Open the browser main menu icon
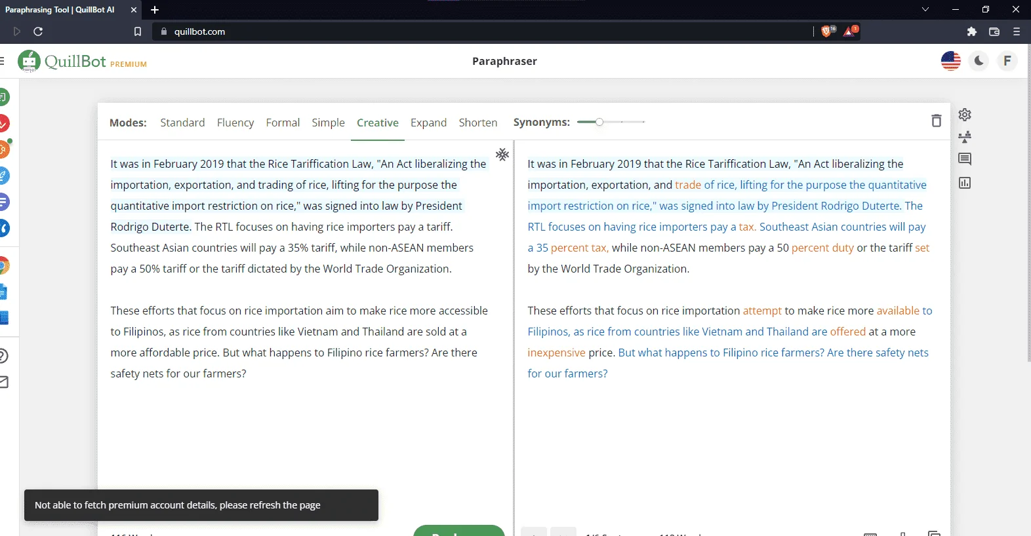This screenshot has width=1031, height=536. pos(1017,31)
